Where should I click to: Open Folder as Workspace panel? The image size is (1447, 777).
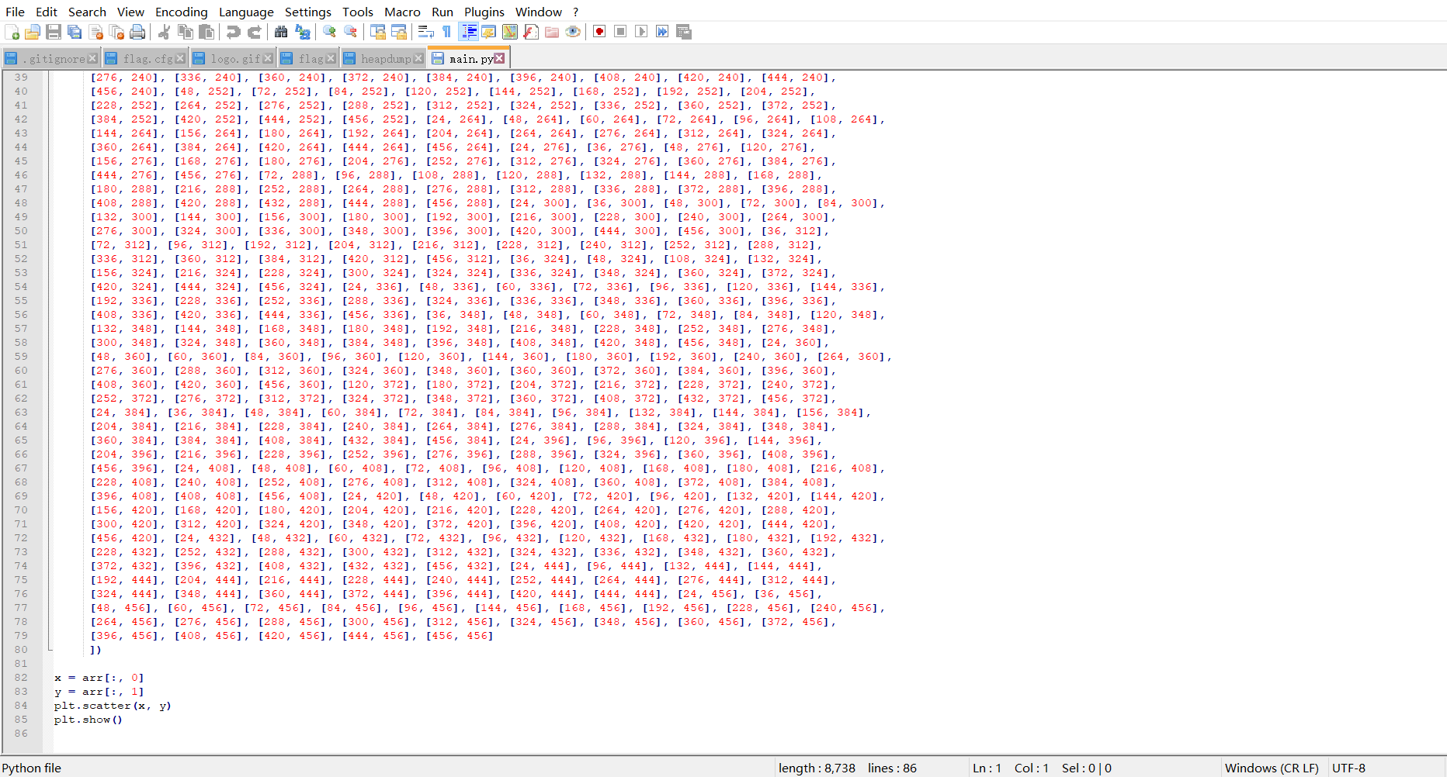pyautogui.click(x=552, y=32)
